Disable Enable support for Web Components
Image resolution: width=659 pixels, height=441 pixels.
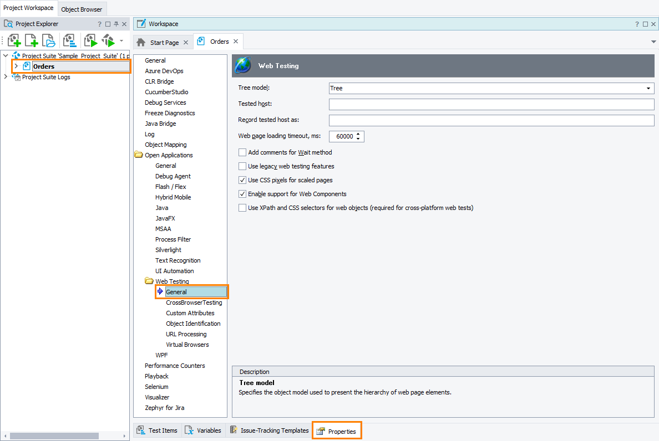[242, 194]
